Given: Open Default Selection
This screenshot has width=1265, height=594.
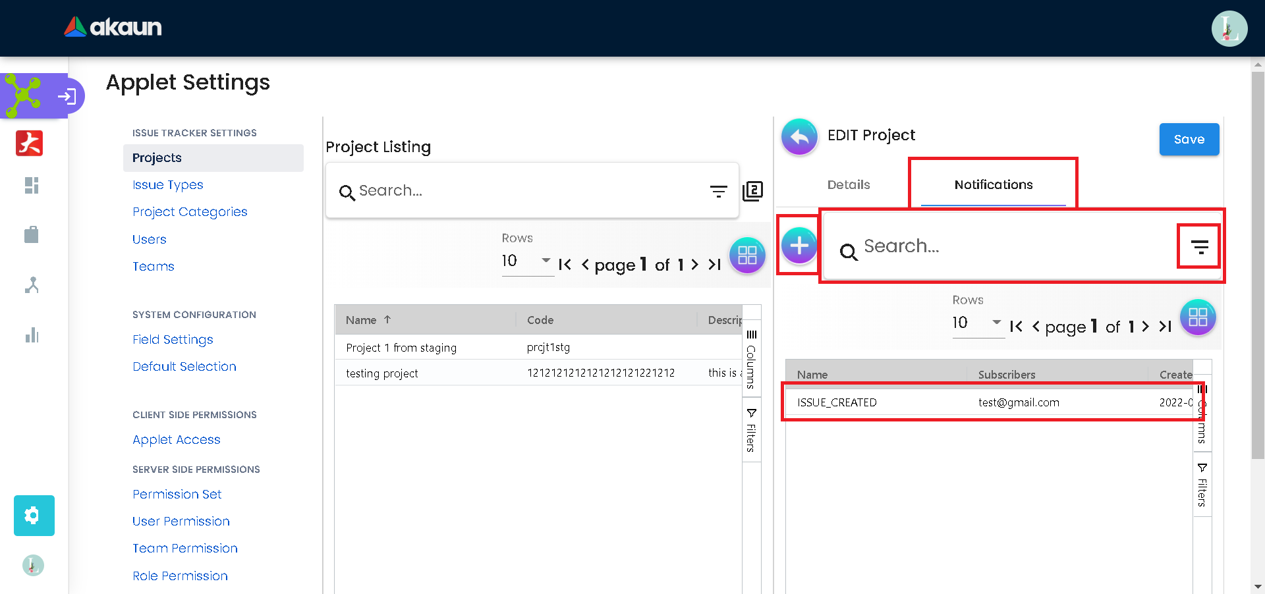Looking at the screenshot, I should pyautogui.click(x=184, y=367).
